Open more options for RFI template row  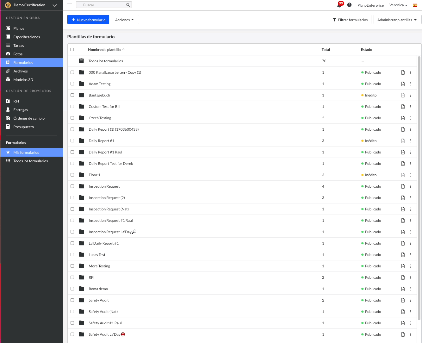tap(410, 278)
